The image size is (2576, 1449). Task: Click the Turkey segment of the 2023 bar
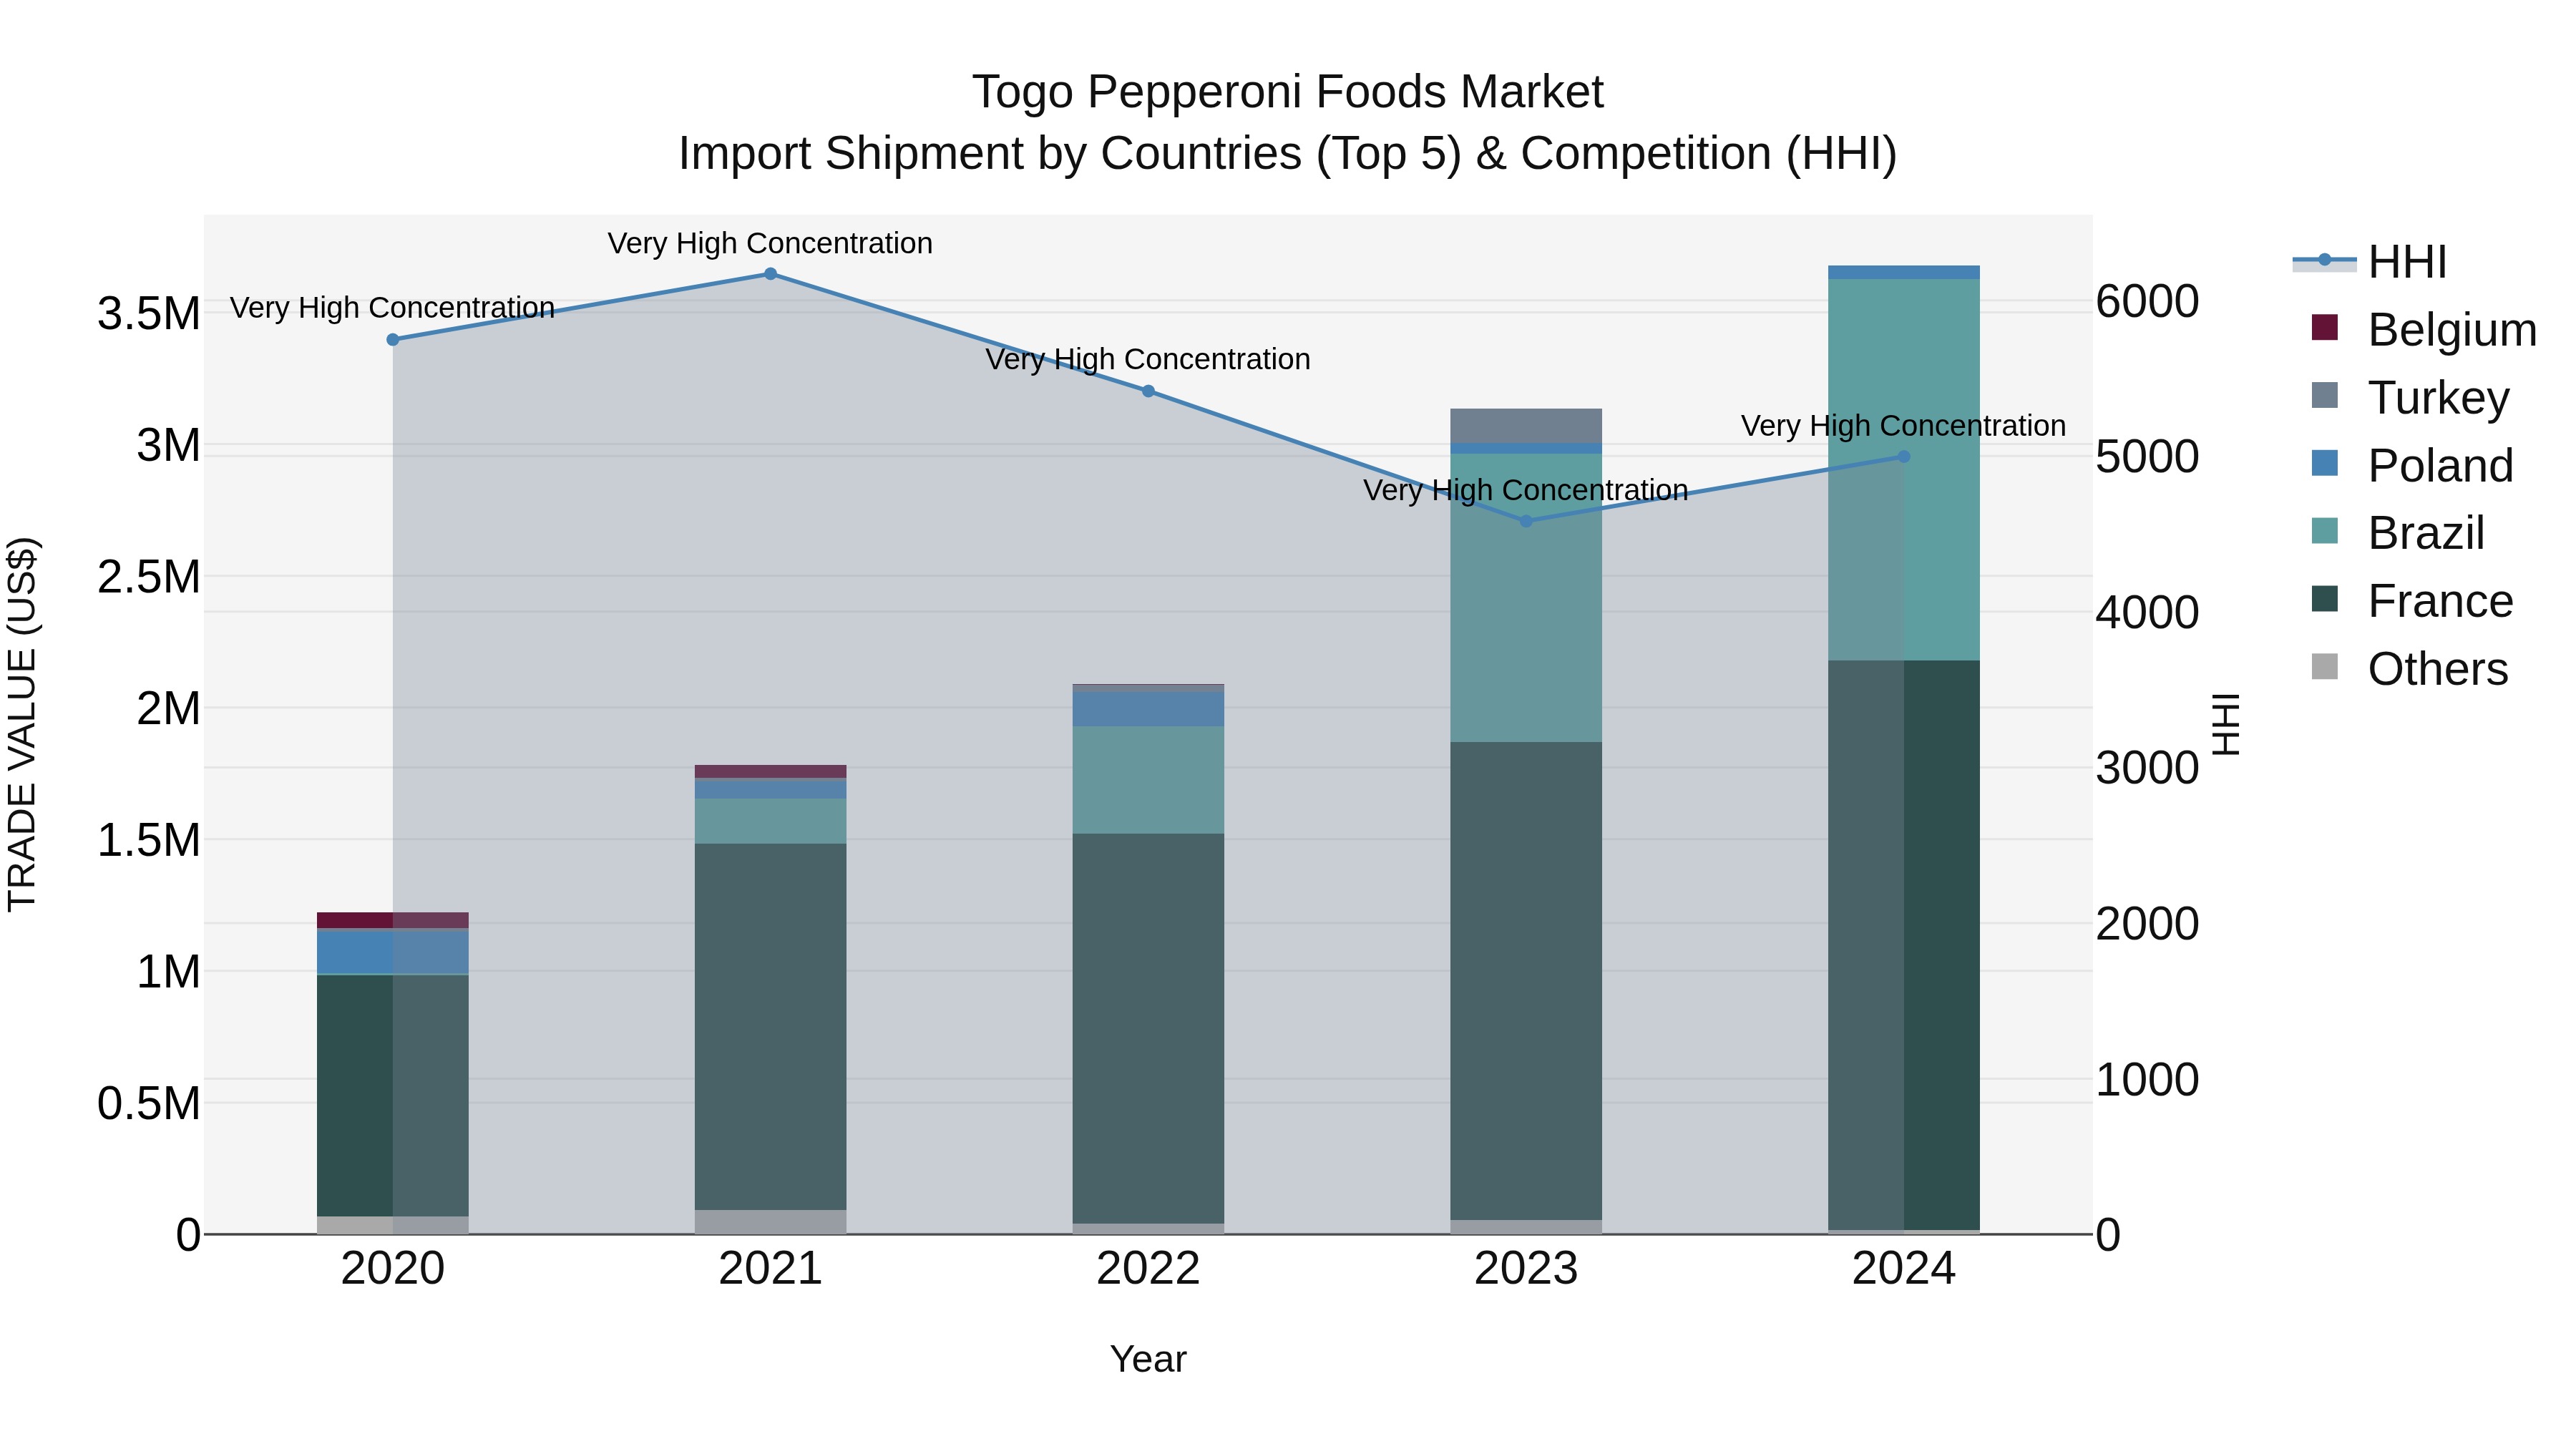[1526, 426]
